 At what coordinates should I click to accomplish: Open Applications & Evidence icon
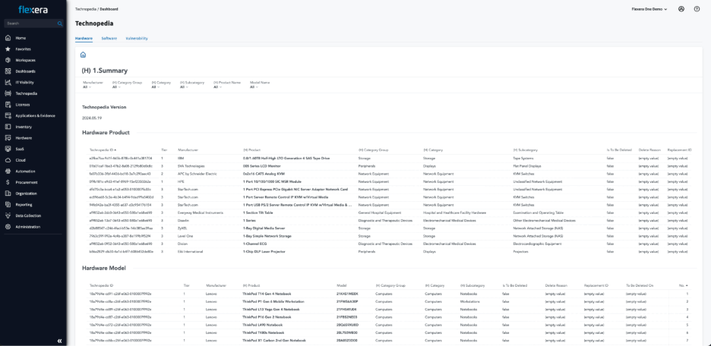tap(8, 115)
